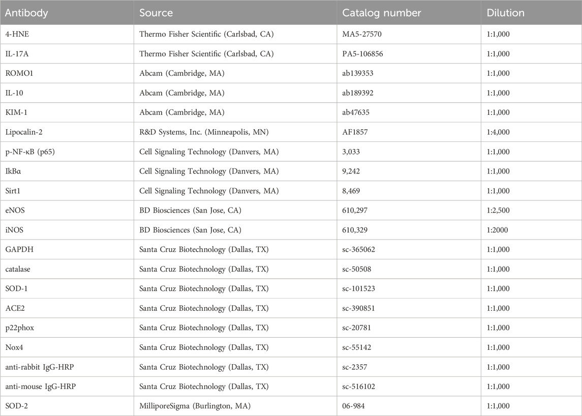Click catalog number "06-984"
The image size is (582, 416).
(x=354, y=406)
